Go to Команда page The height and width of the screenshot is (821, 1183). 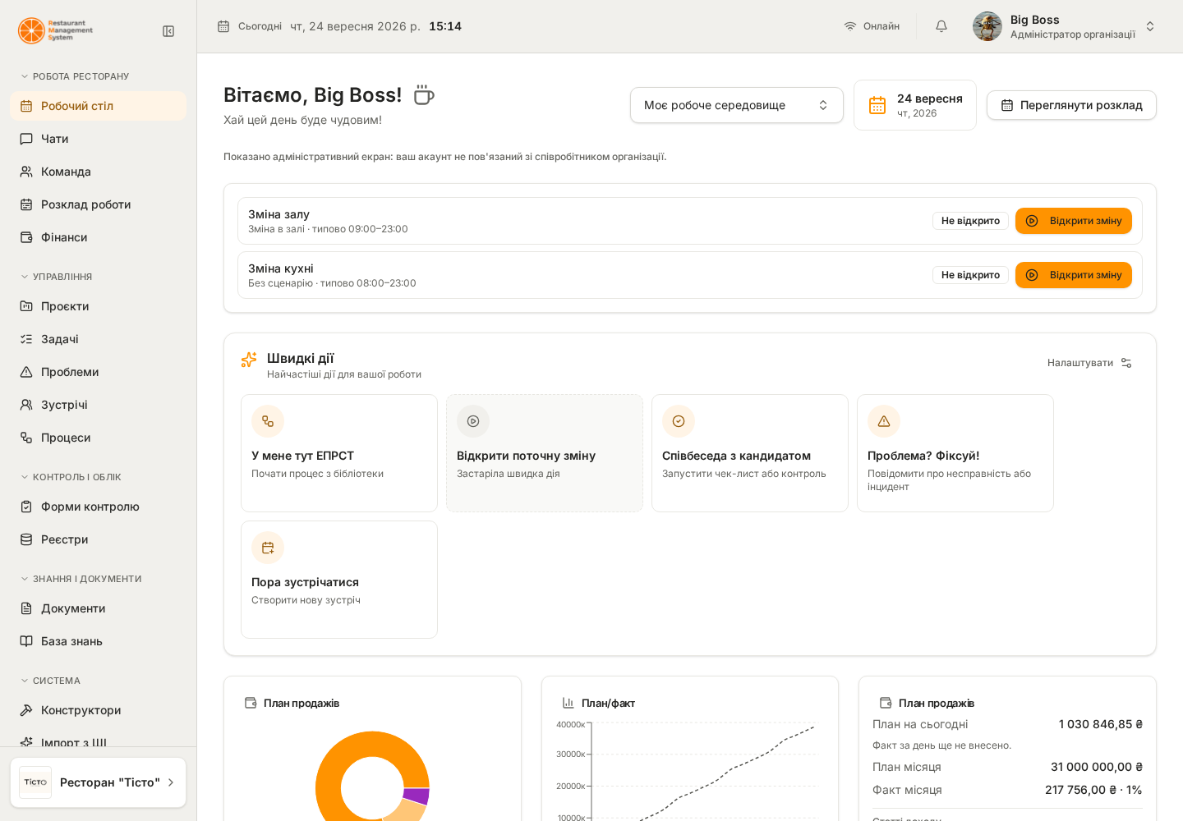99,172
